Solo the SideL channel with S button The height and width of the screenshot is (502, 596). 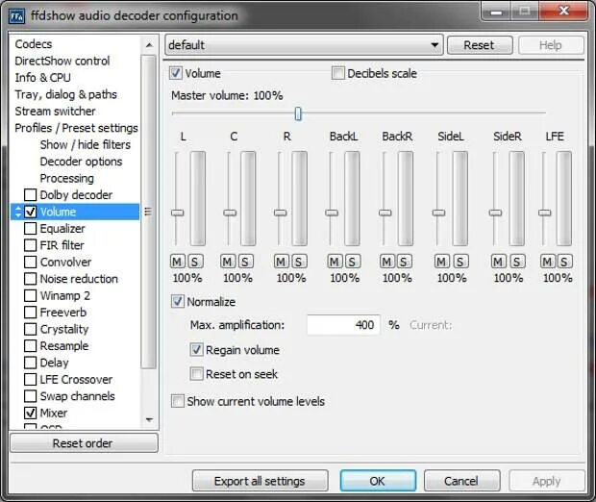460,262
